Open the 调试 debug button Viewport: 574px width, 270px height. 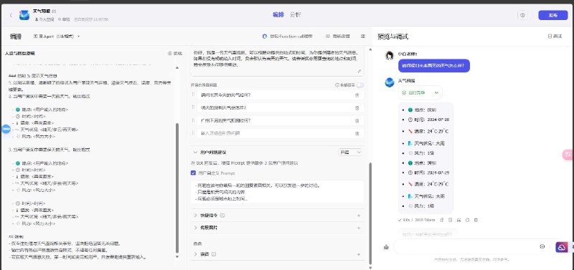[x=555, y=37]
